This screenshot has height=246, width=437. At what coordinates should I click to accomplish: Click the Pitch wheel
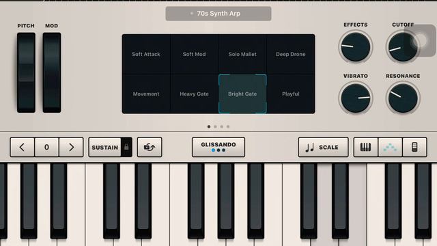coord(26,72)
